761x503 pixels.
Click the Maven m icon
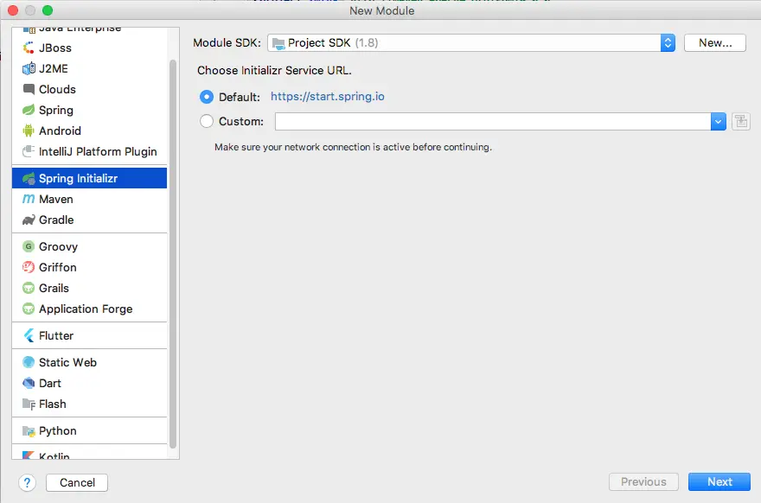(29, 199)
